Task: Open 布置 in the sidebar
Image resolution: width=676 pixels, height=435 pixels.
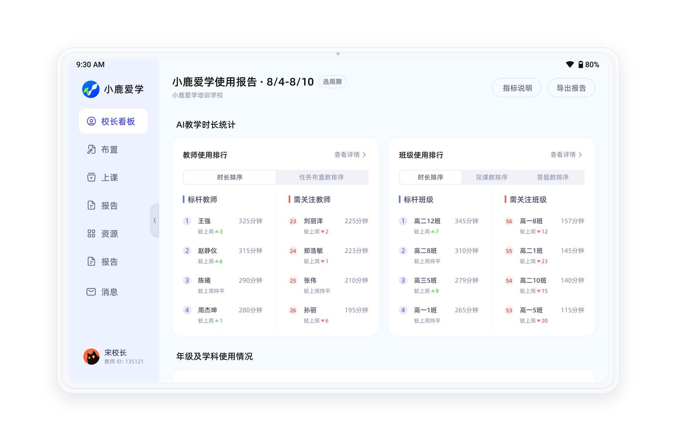Action: [113, 149]
